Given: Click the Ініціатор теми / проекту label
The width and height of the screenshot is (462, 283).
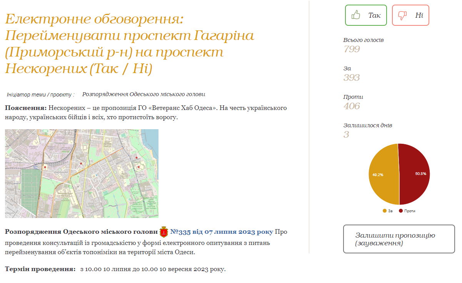Looking at the screenshot, I should click(40, 94).
